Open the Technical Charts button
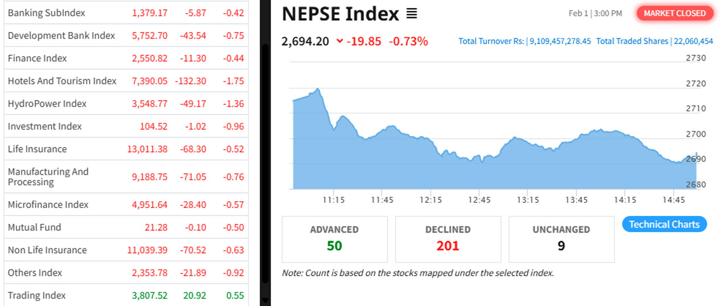721x306 pixels. click(x=664, y=225)
